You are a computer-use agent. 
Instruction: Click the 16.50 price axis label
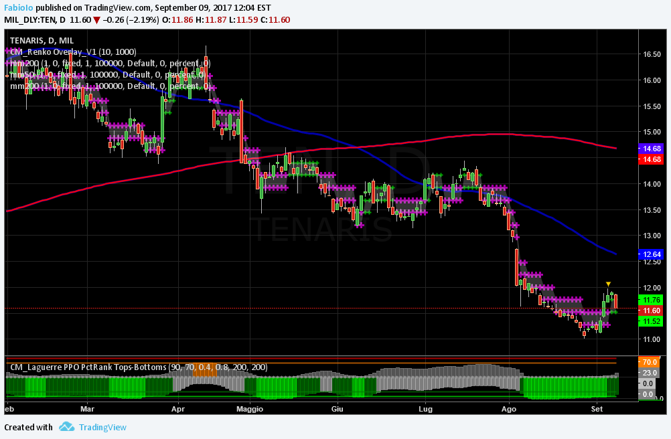point(652,54)
